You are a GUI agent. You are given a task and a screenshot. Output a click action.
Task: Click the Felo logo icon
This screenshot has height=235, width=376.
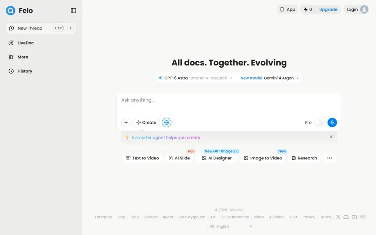pos(11,11)
